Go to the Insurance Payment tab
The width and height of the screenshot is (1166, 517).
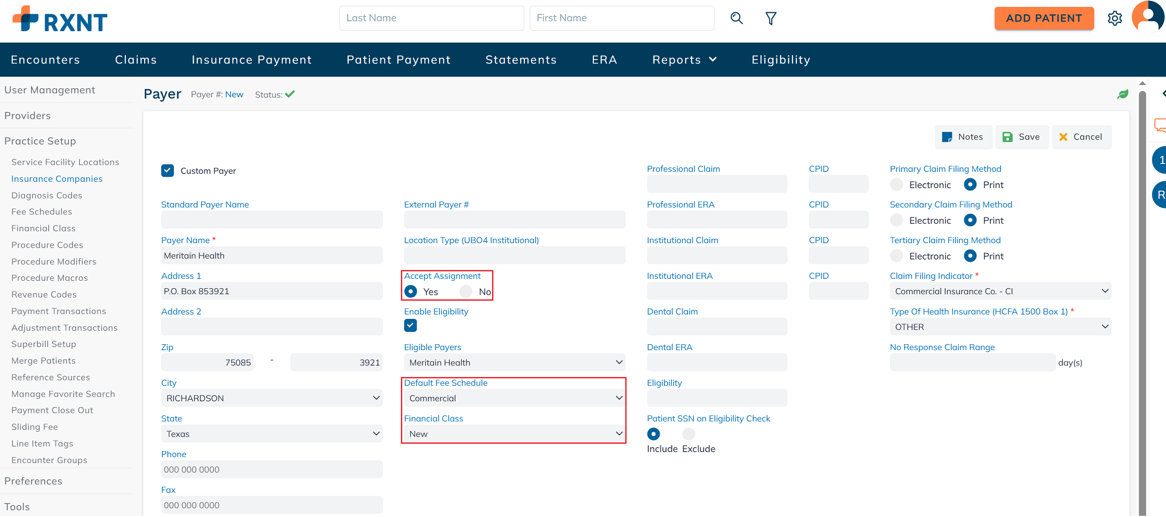pyautogui.click(x=252, y=60)
